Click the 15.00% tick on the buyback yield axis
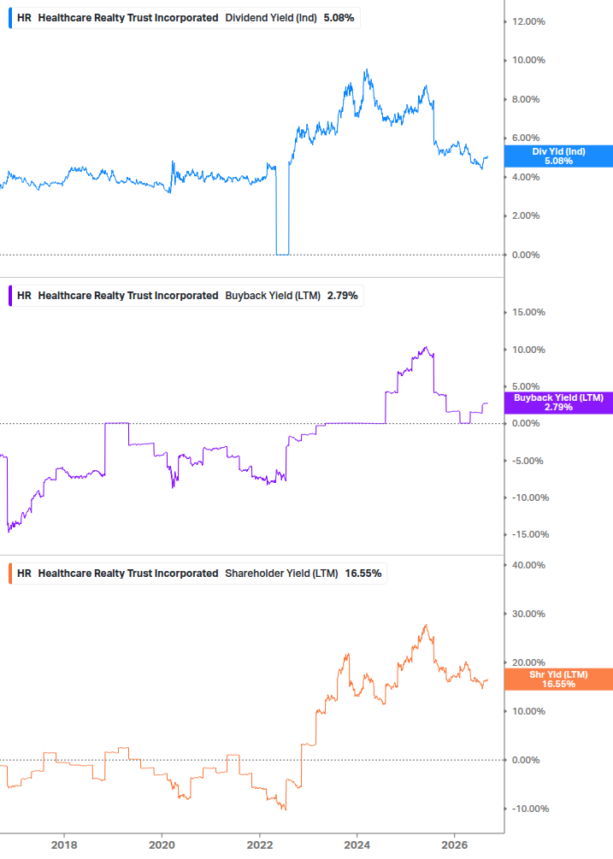The width and height of the screenshot is (613, 859). [x=528, y=312]
